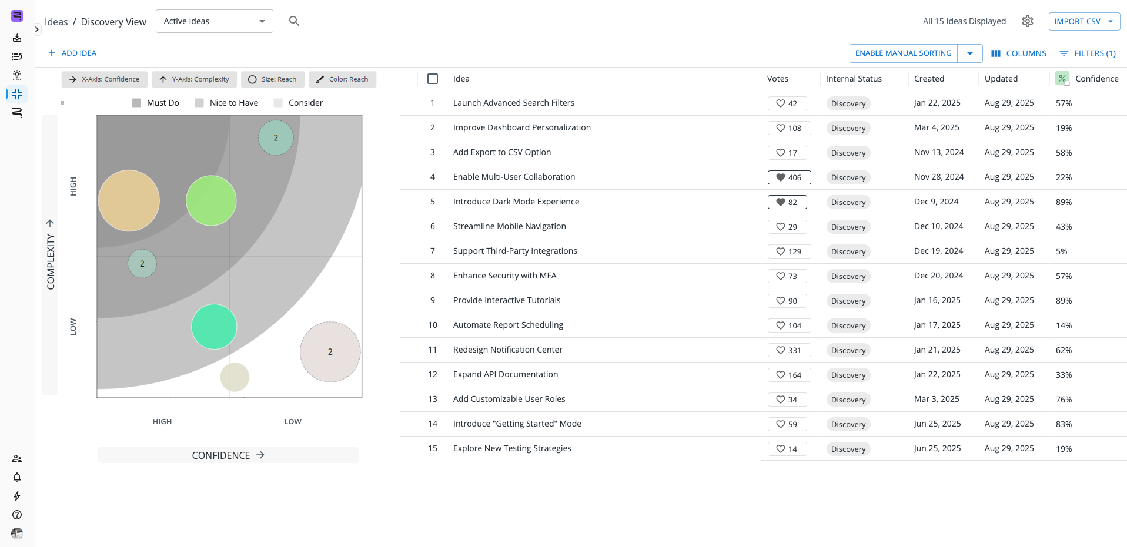Expand the manual sorting dropdown arrow

[x=969, y=53]
